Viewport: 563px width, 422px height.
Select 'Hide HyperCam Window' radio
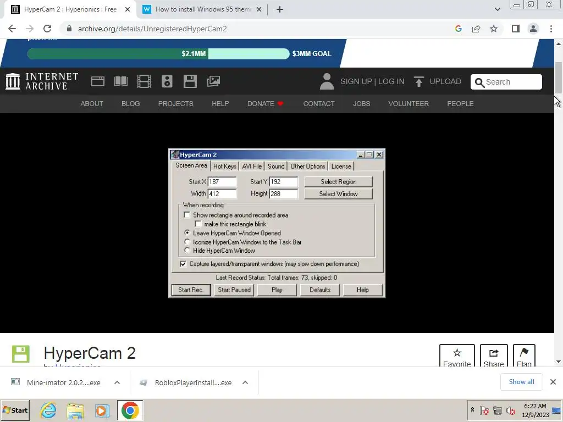click(187, 251)
